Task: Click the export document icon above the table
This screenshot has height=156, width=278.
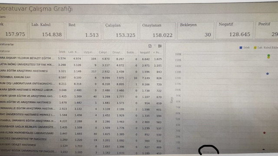Action: coord(150,46)
